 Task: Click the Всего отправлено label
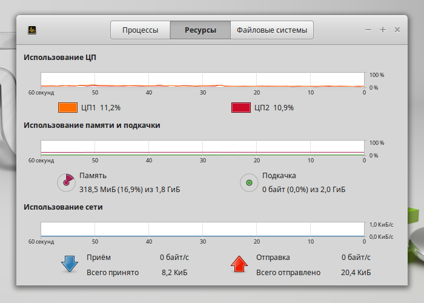[288, 273]
